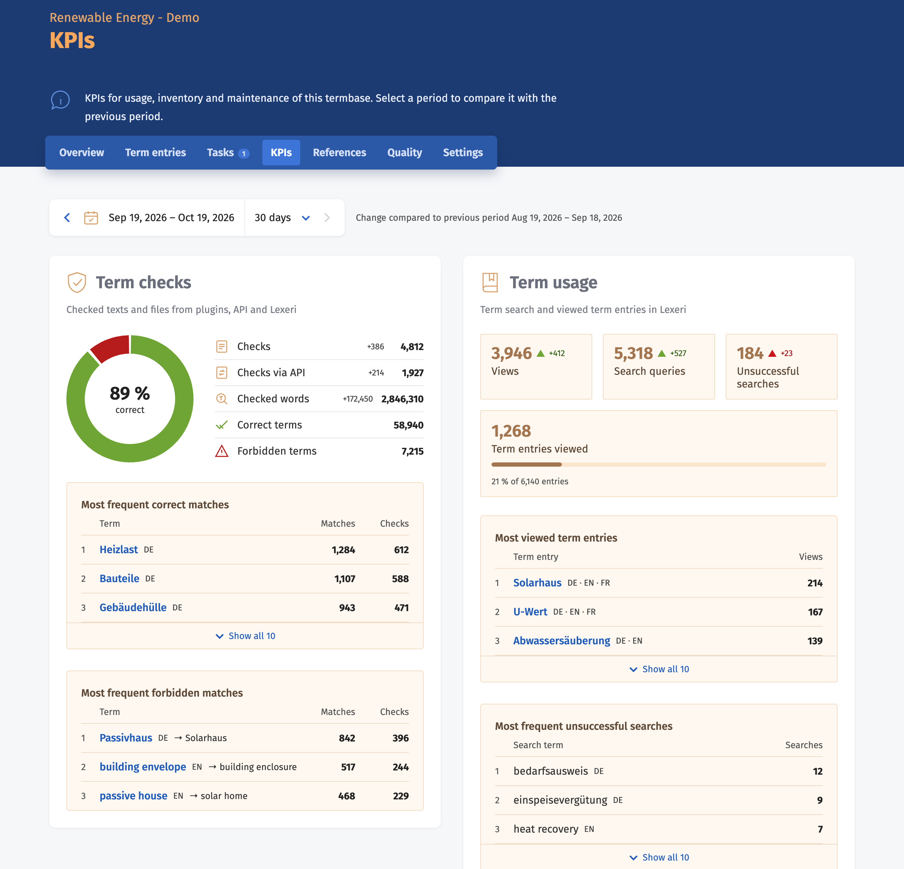This screenshot has height=869, width=904.
Task: Open the Abwassersäuberung term entry link
Action: [562, 641]
